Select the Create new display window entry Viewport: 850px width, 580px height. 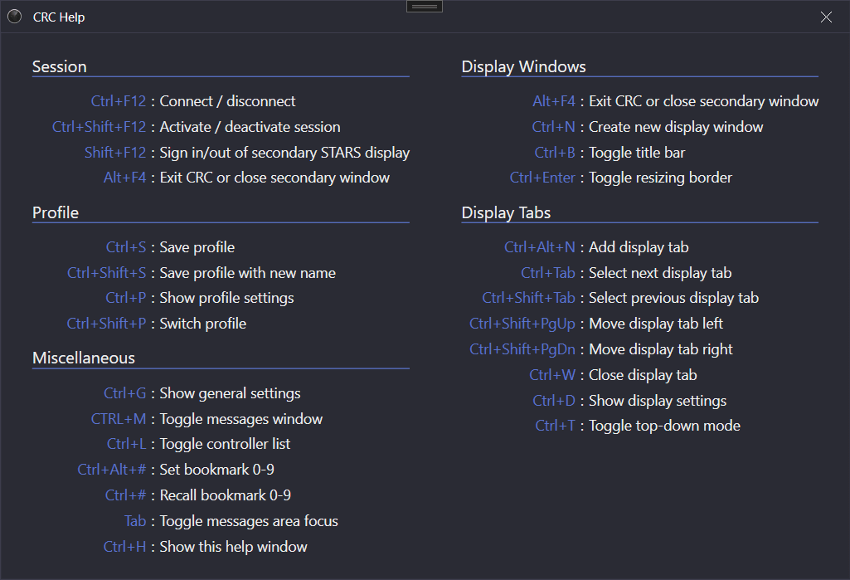(676, 127)
